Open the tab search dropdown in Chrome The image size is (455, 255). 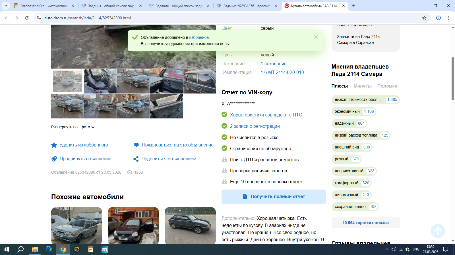pos(6,6)
